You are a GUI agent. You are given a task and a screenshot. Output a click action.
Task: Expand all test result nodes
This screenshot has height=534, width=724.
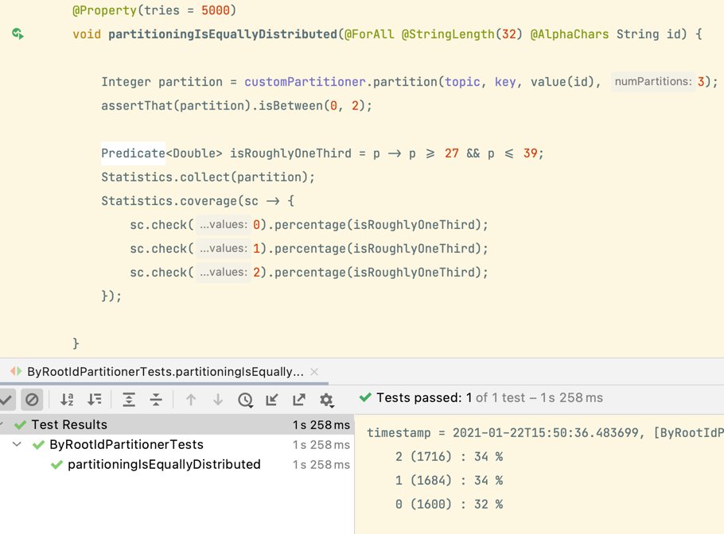pyautogui.click(x=129, y=400)
